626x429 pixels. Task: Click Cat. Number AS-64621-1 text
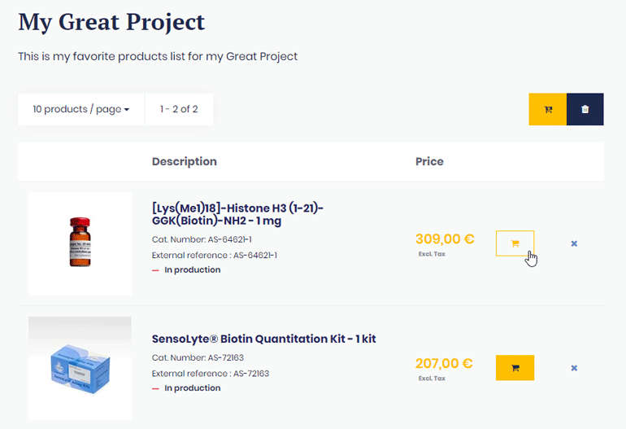[x=202, y=239]
